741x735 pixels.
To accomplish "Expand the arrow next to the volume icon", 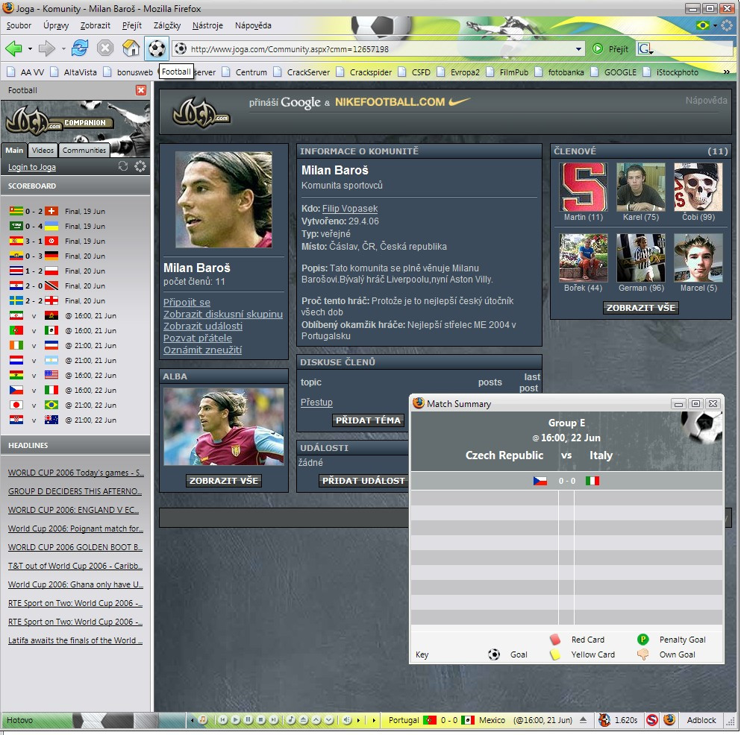I will point(359,720).
